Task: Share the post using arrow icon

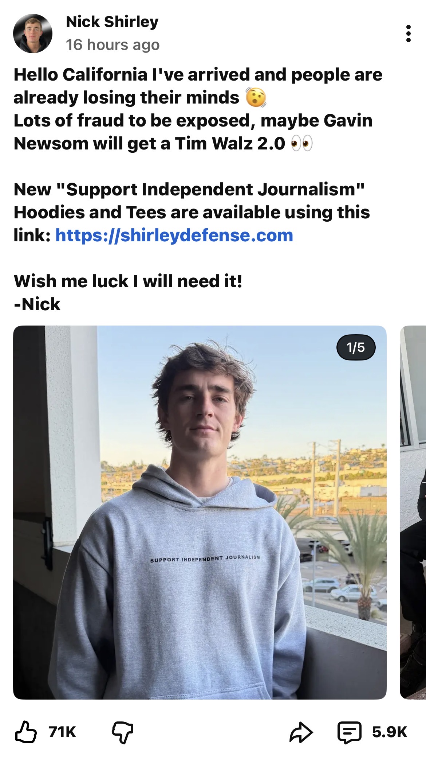Action: coord(301,732)
